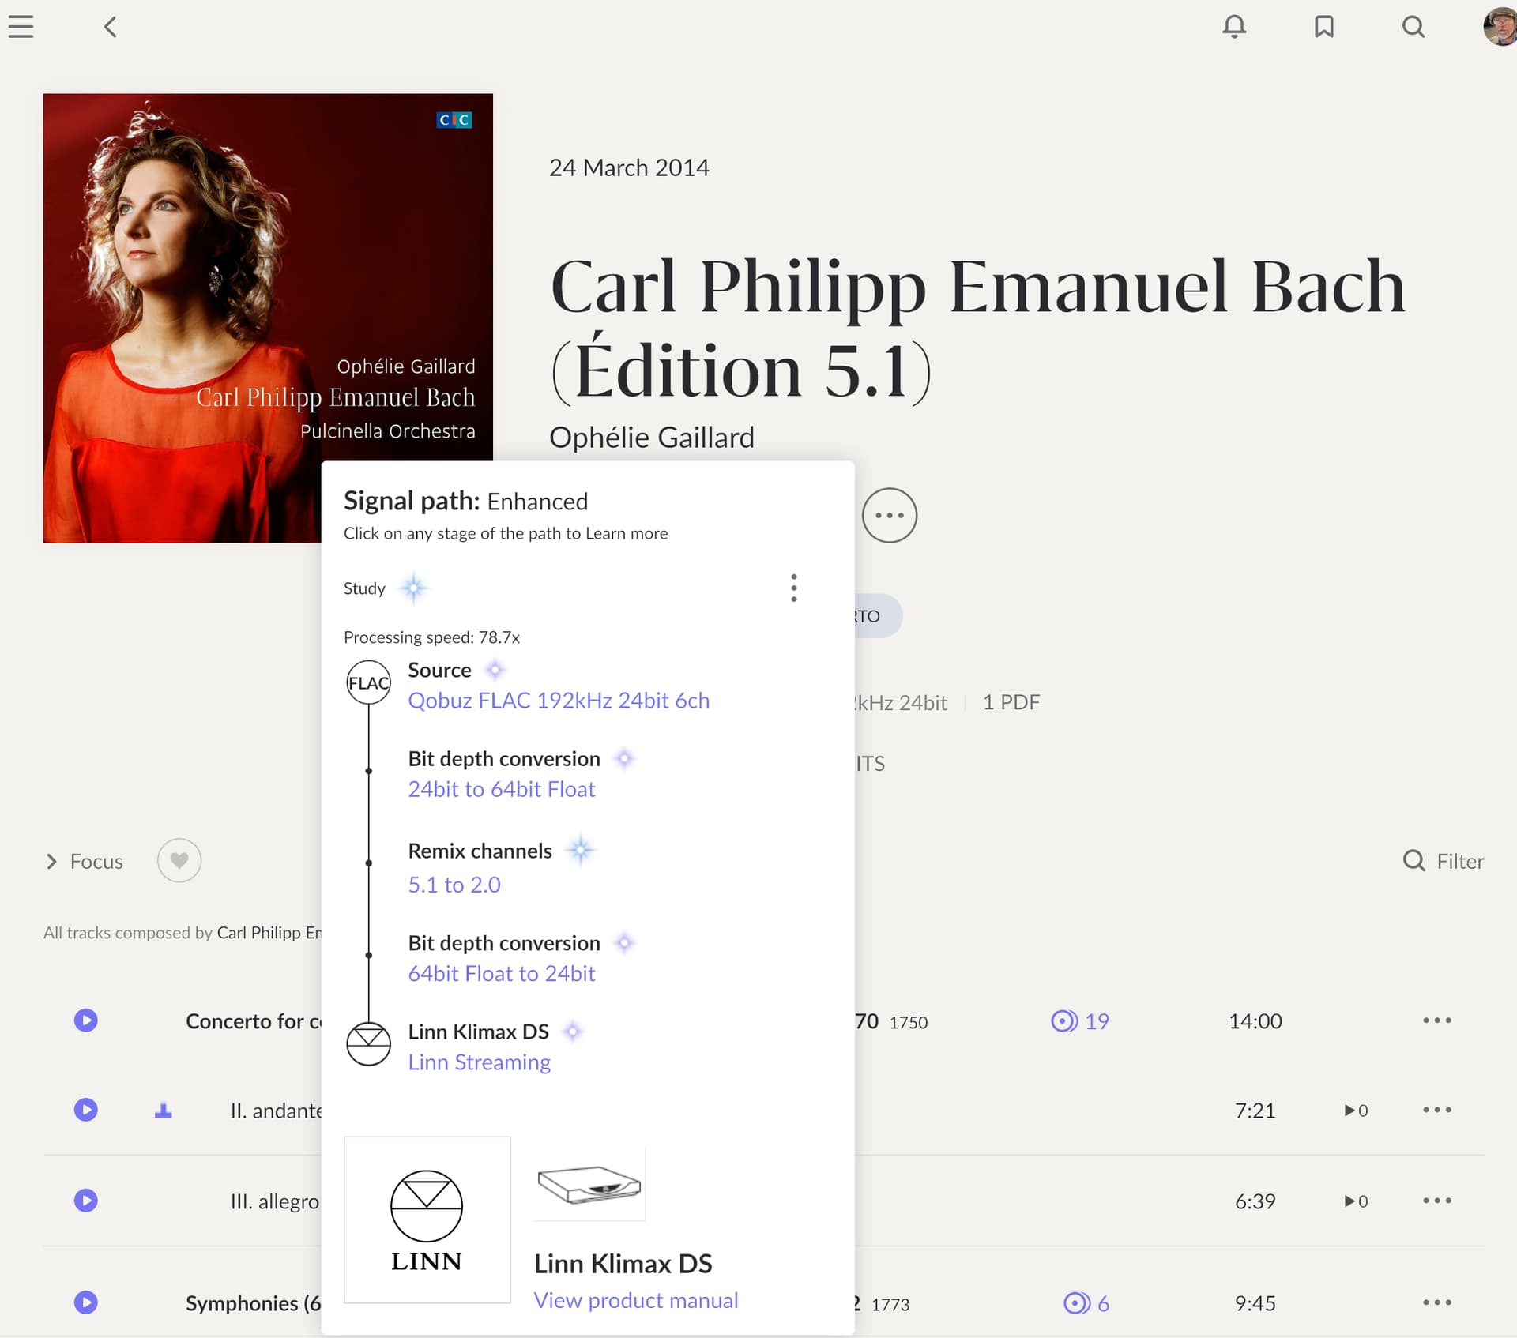The image size is (1517, 1338).
Task: Click the Linn Klimax DS product heading
Action: click(x=623, y=1264)
